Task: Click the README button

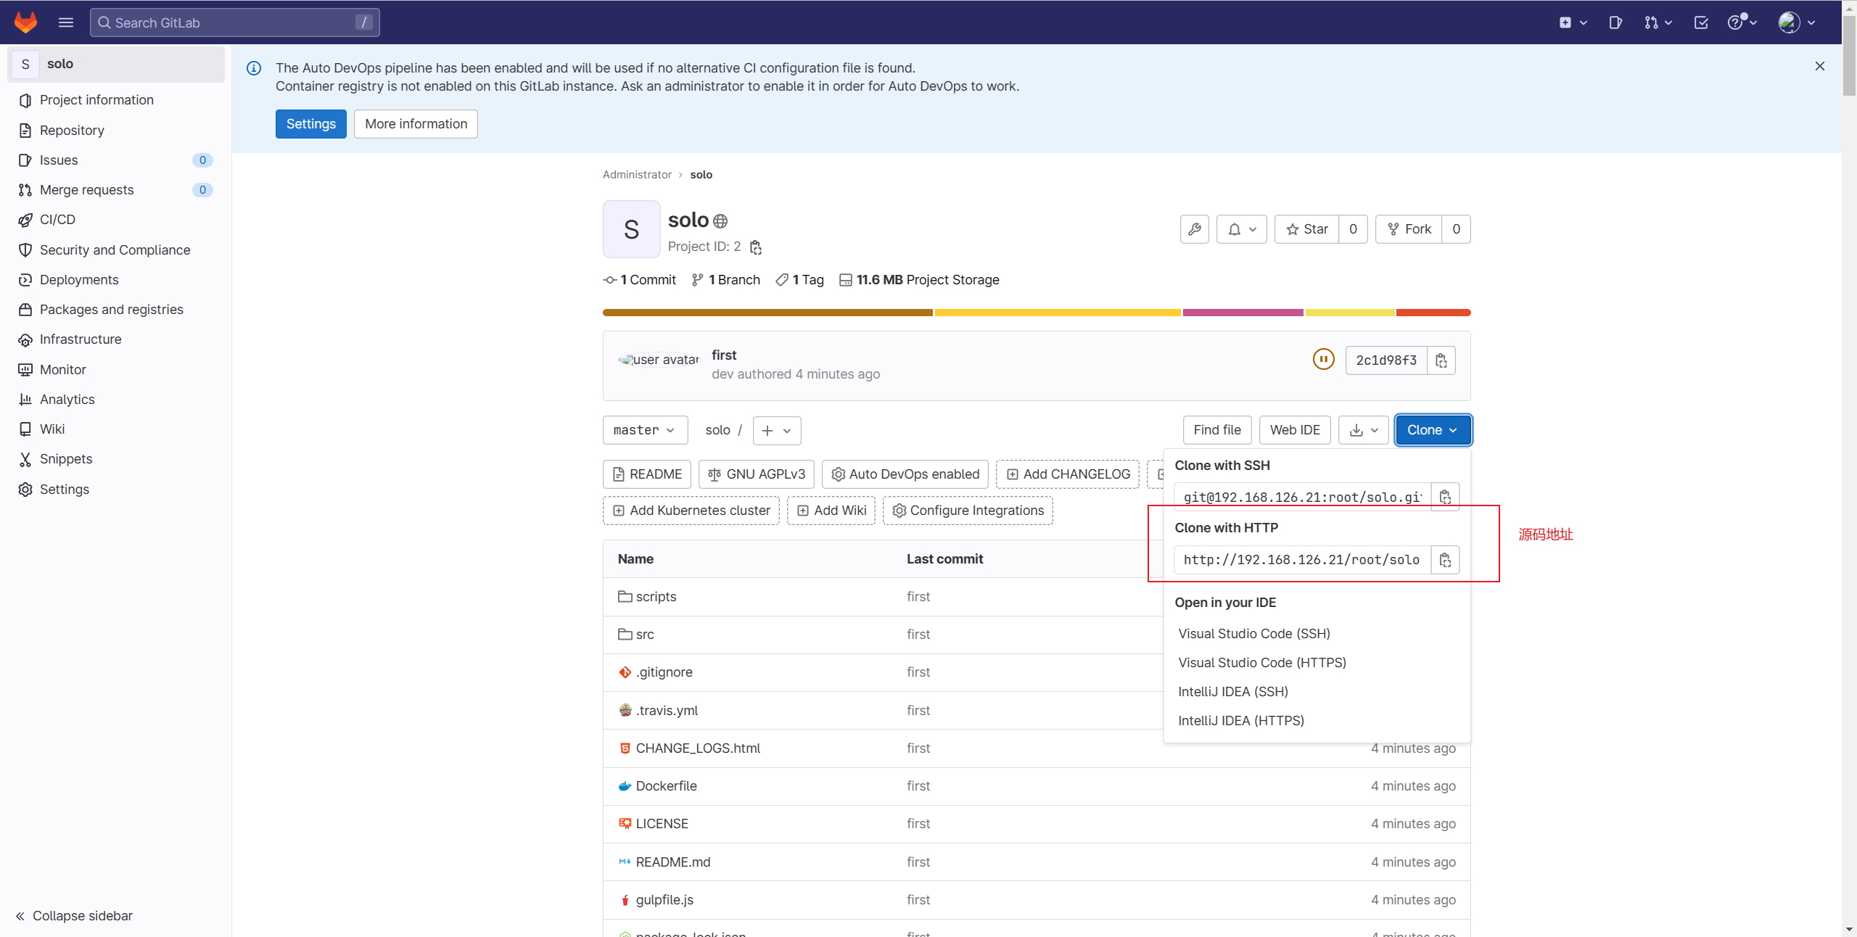Action: (647, 474)
